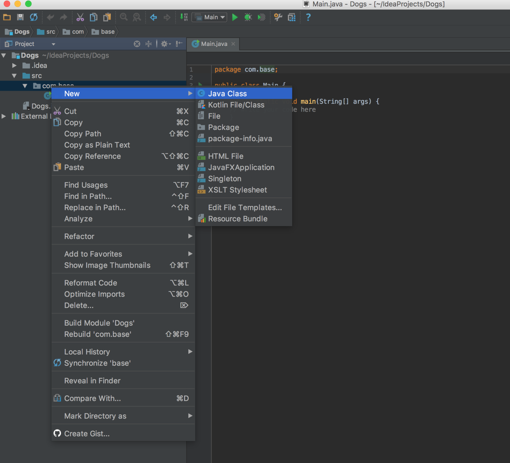Choose Delete... from context menu

[123, 305]
